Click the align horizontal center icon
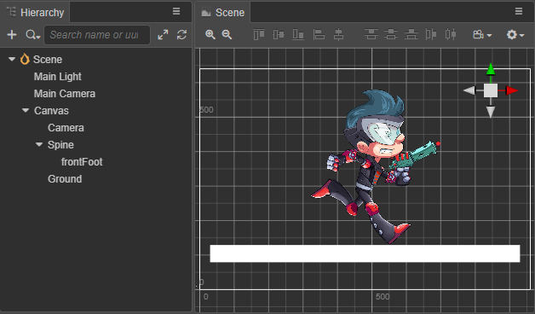Image resolution: width=535 pixels, height=314 pixels. tap(338, 34)
